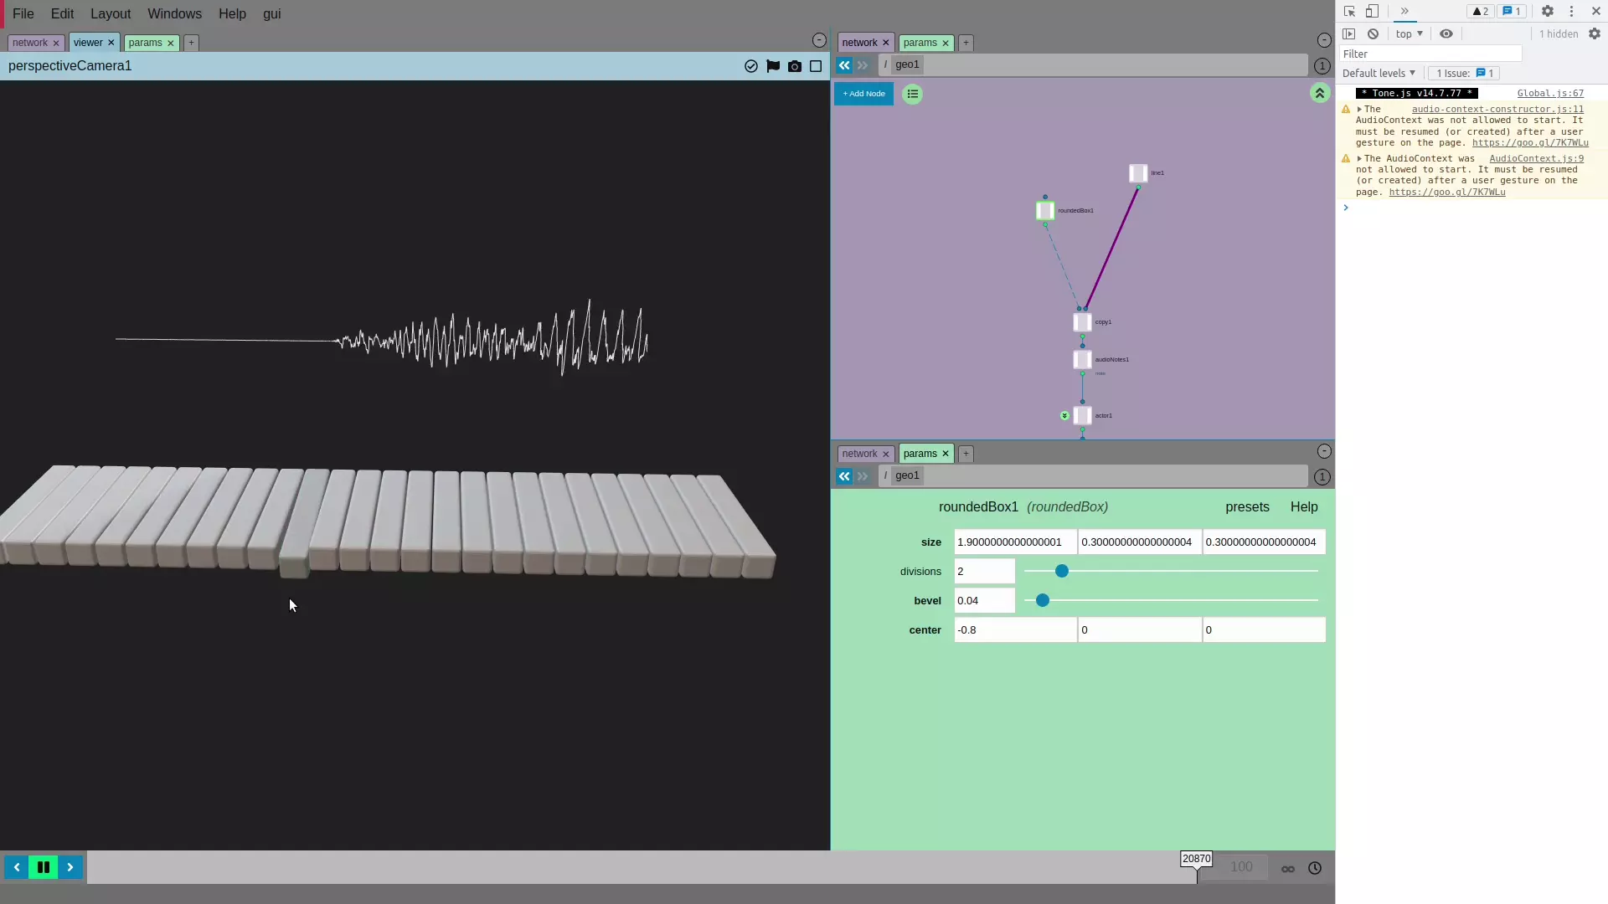Open the Layout menu

(111, 14)
